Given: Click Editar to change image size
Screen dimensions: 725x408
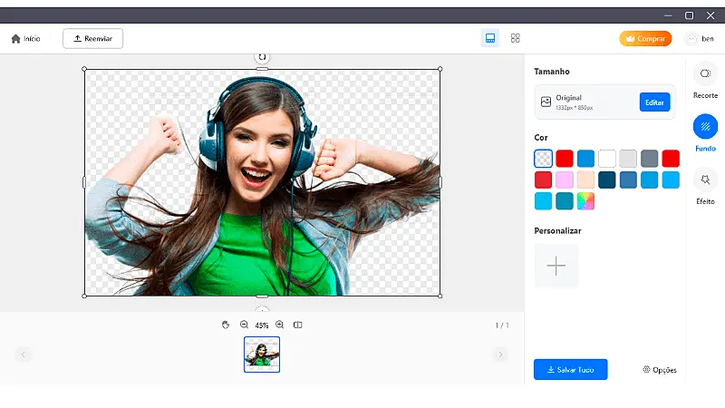Looking at the screenshot, I should (x=654, y=102).
